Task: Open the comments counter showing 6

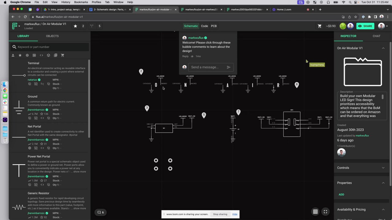Action: click(100, 212)
